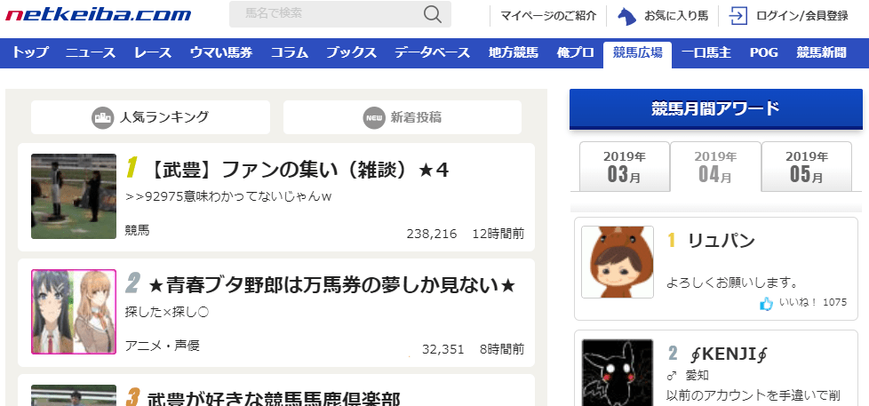Click the netkeiba.com logo
This screenshot has width=869, height=406.
99,15
